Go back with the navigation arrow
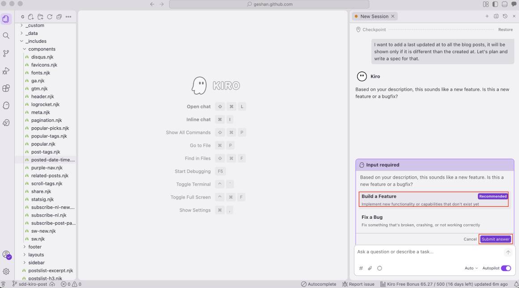The image size is (519, 288). 152,4
